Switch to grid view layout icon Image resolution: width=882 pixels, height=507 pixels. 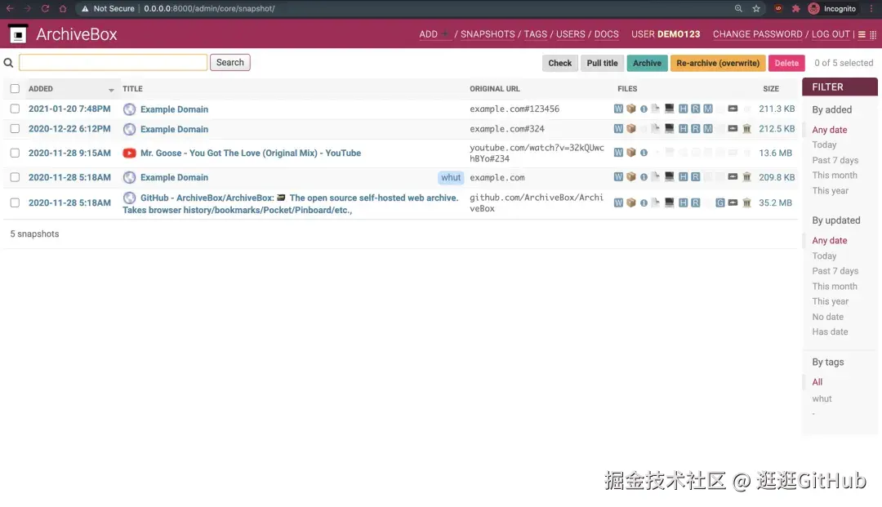click(873, 34)
